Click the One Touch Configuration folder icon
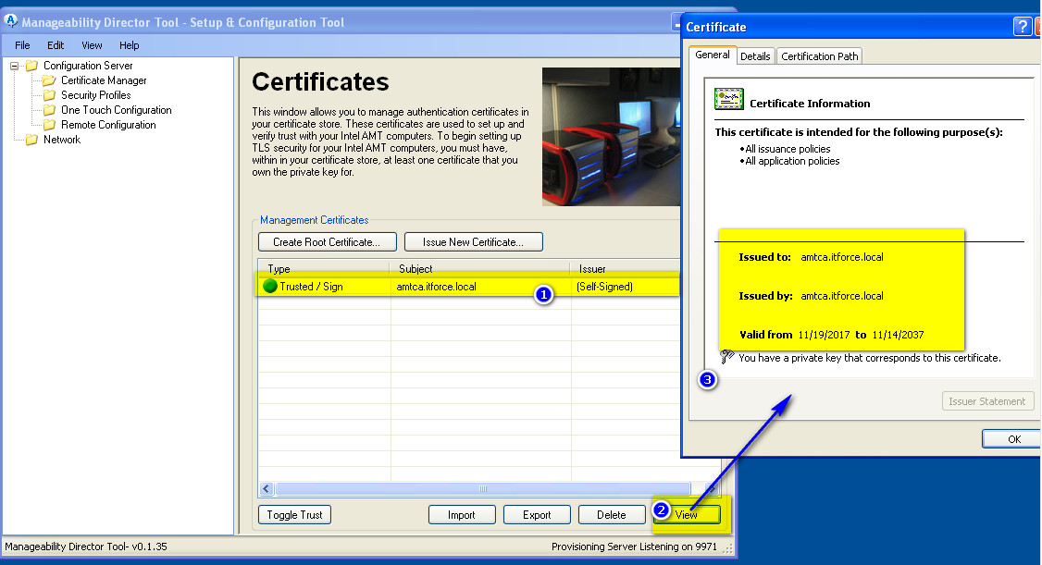 tap(48, 109)
